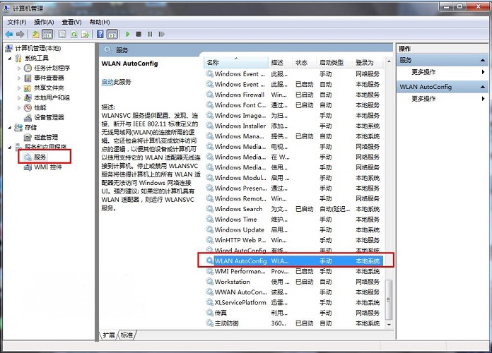Collapse the 存储 tree node
The image size is (492, 353).
click(x=10, y=128)
